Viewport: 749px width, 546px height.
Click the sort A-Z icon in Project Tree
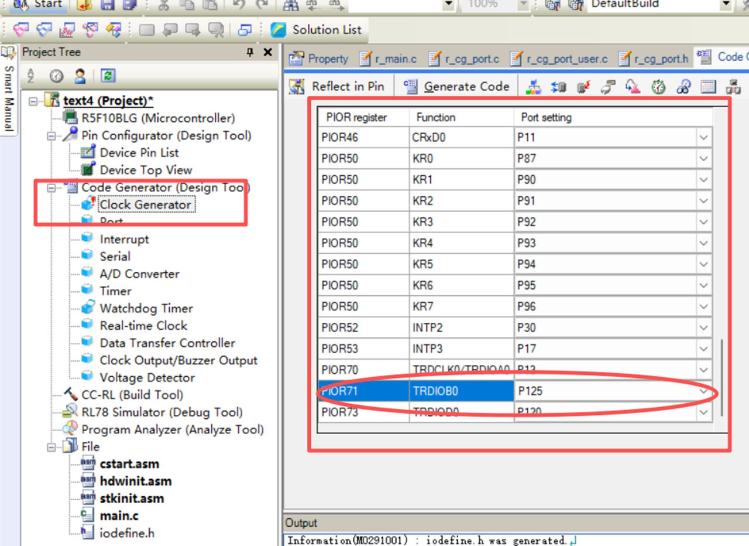point(31,76)
